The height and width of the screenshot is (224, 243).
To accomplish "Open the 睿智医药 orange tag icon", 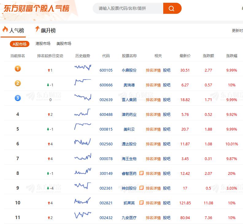I will (x=141, y=173).
